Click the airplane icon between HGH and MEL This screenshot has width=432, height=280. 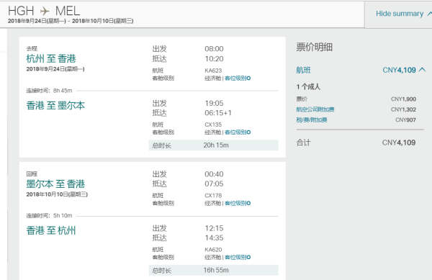45,12
